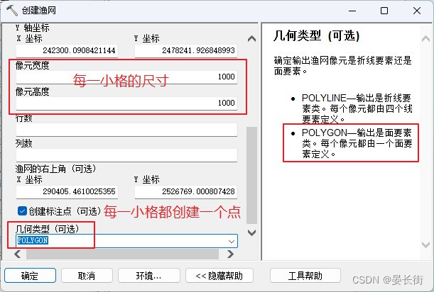Close the 创建渔网 window

[x=417, y=11]
